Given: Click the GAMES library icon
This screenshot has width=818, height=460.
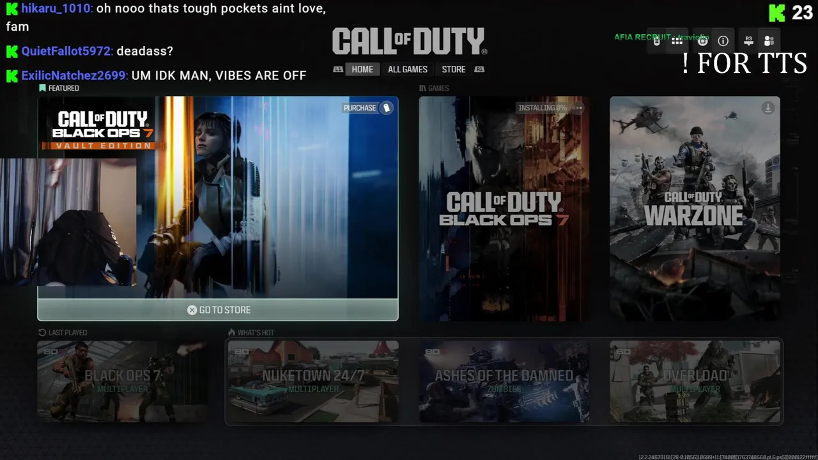Looking at the screenshot, I should [422, 88].
